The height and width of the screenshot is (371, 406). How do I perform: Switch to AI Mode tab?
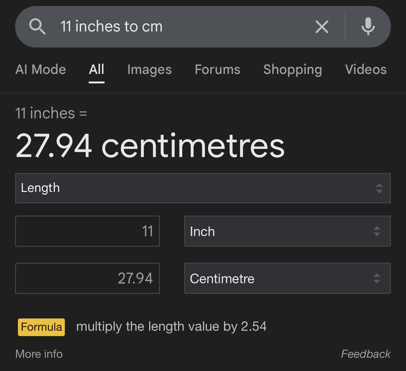pyautogui.click(x=41, y=69)
